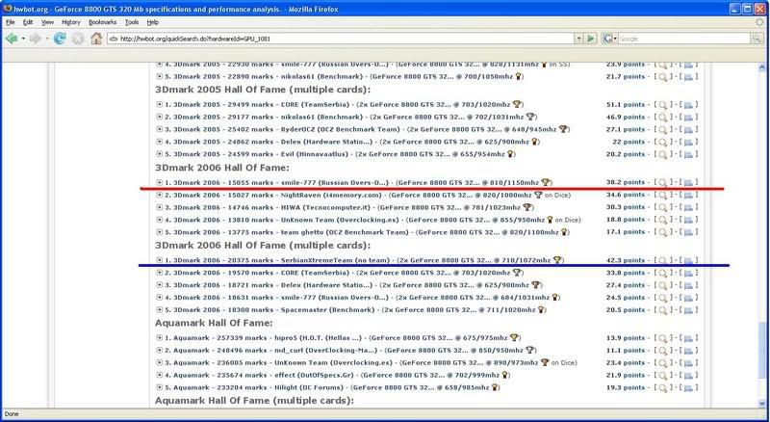Open screenshot icon for CORE 29499 marks row

tap(688, 105)
